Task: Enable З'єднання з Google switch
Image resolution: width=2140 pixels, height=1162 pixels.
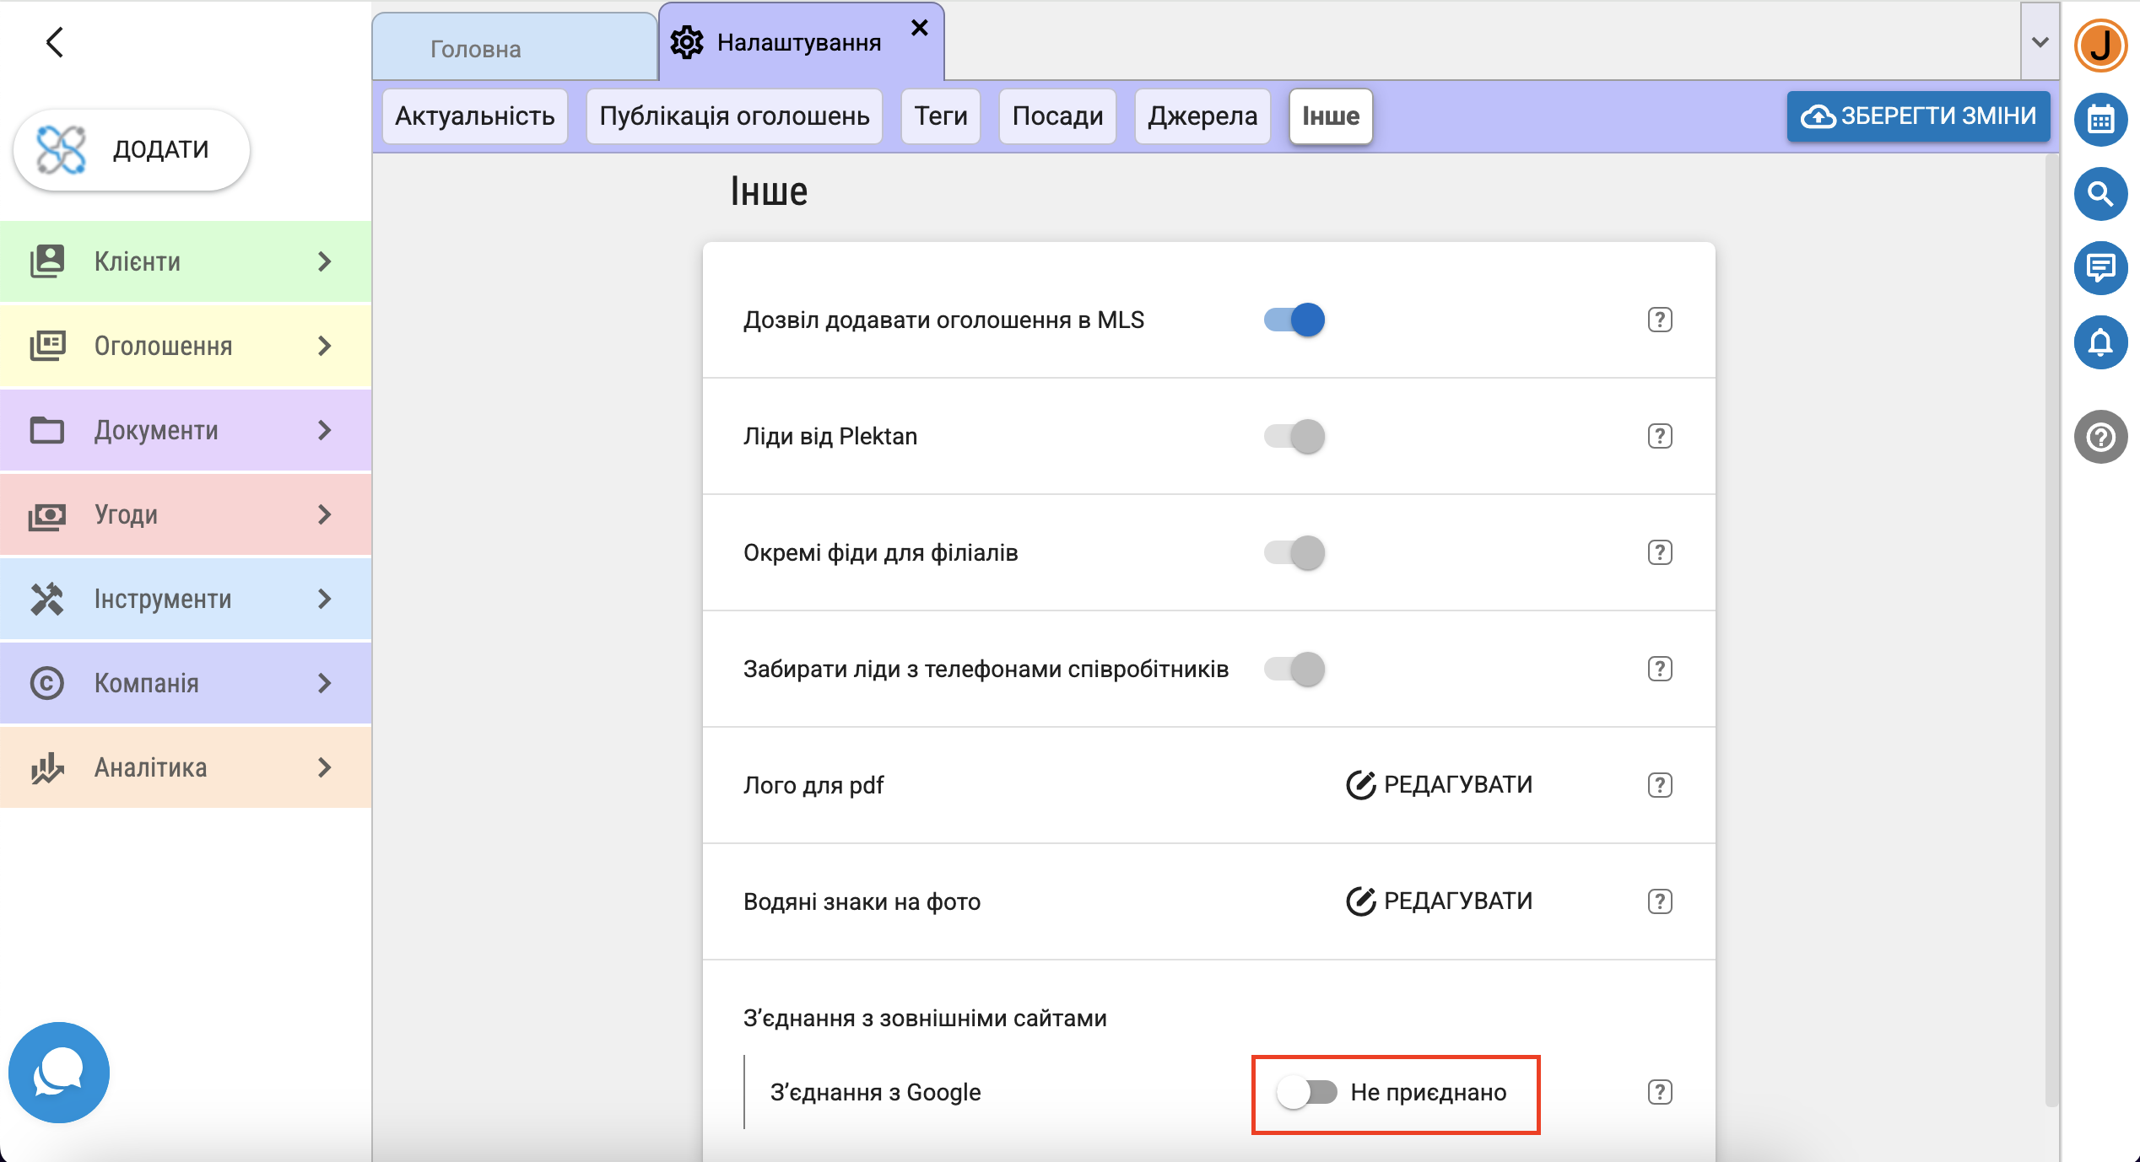Action: tap(1306, 1092)
